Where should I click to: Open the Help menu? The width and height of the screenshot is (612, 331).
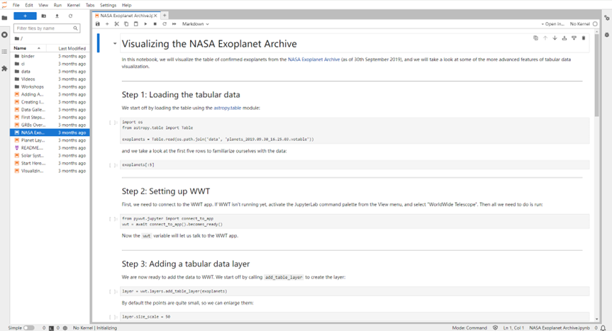point(126,5)
